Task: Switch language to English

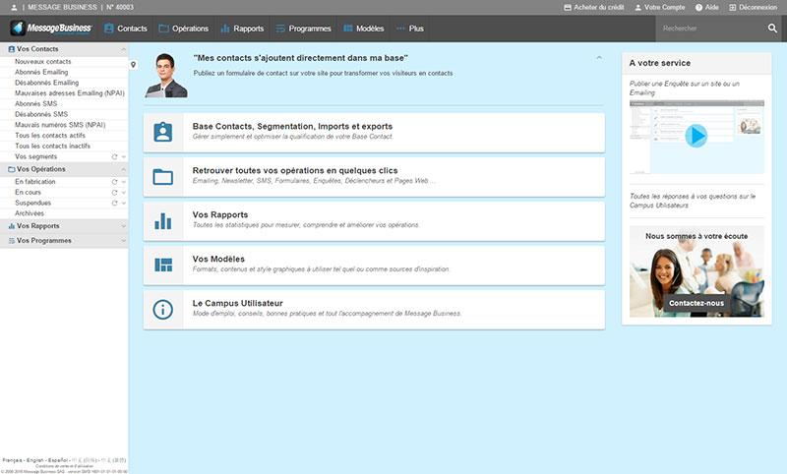Action: (x=35, y=460)
